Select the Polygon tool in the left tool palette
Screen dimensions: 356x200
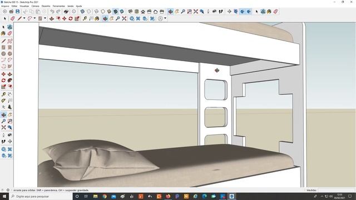point(10,54)
